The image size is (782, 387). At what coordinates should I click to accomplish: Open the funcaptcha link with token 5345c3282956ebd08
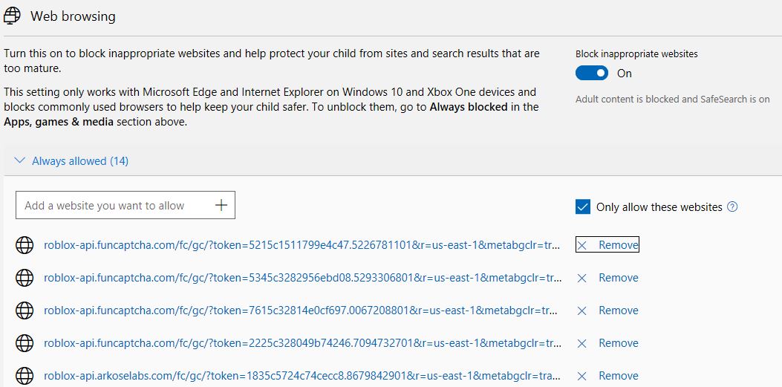303,278
